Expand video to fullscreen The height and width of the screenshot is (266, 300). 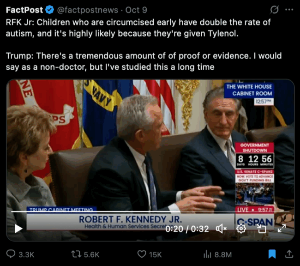(281, 228)
